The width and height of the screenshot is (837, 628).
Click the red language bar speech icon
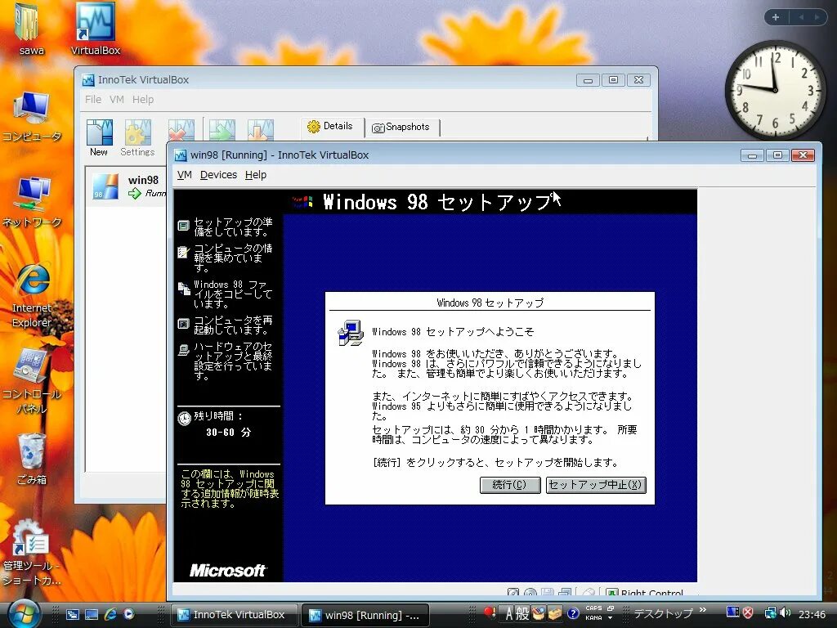pyautogui.click(x=489, y=612)
